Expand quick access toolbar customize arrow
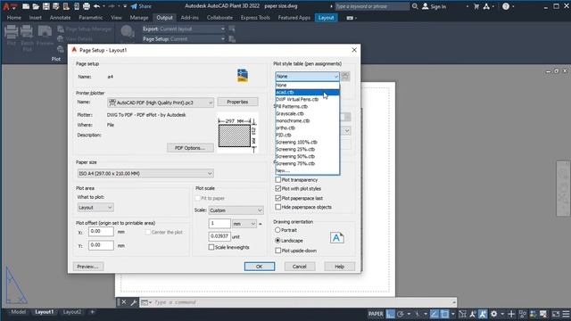571x321 pixels. point(125,6)
